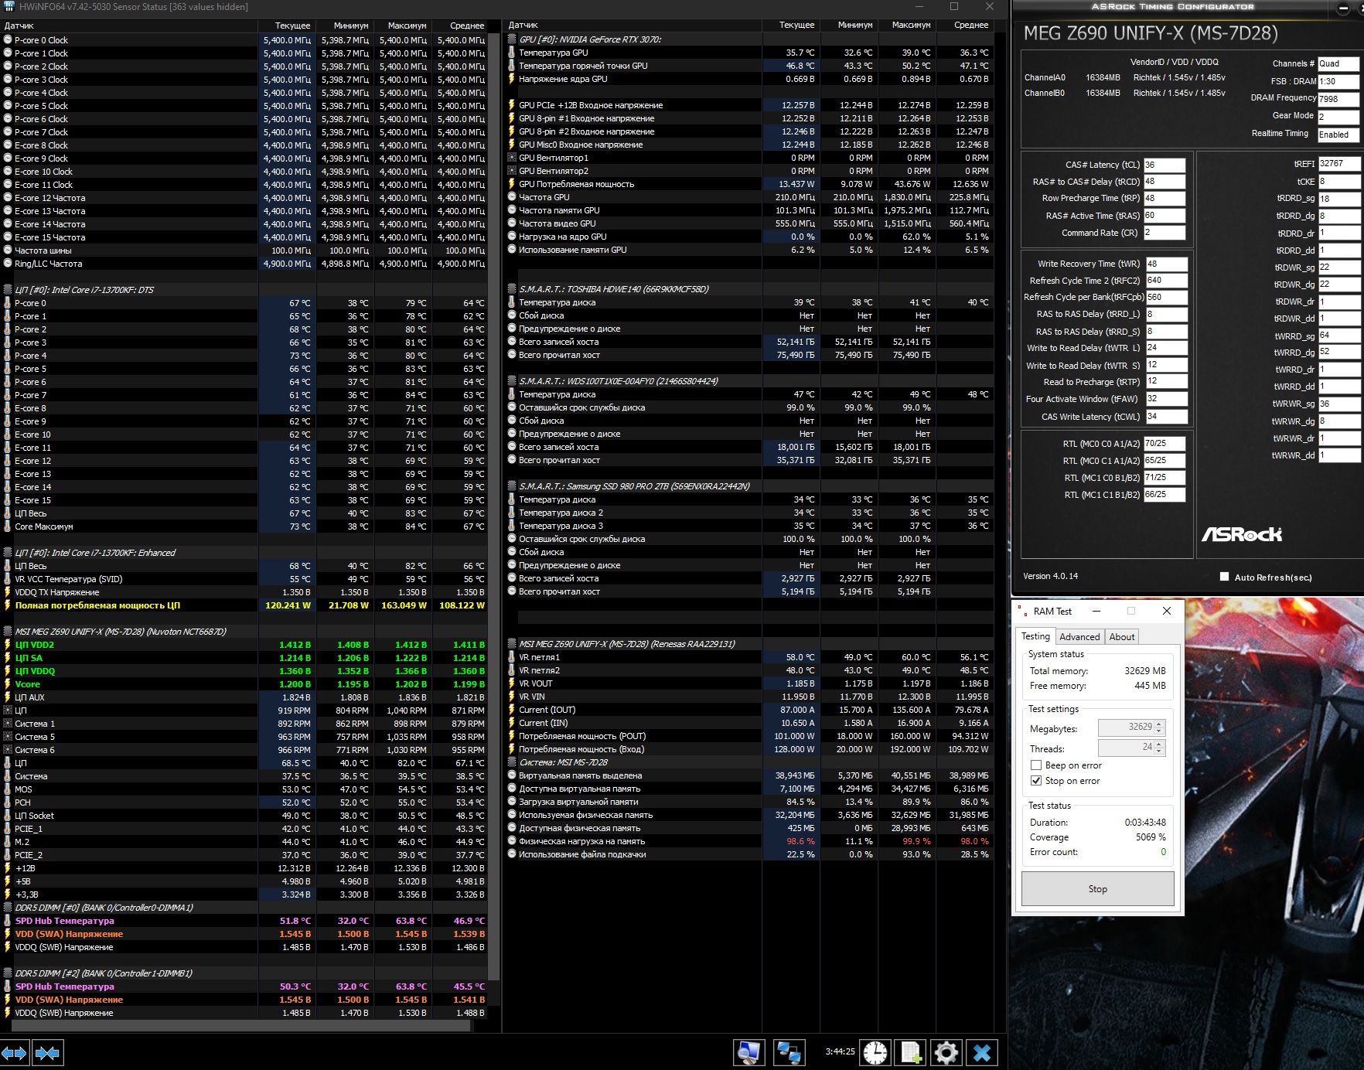Select the Samsung SSD 980 PRO 2TB S.M.A.R.T. header
Viewport: 1364px width, 1070px height.
coord(634,486)
